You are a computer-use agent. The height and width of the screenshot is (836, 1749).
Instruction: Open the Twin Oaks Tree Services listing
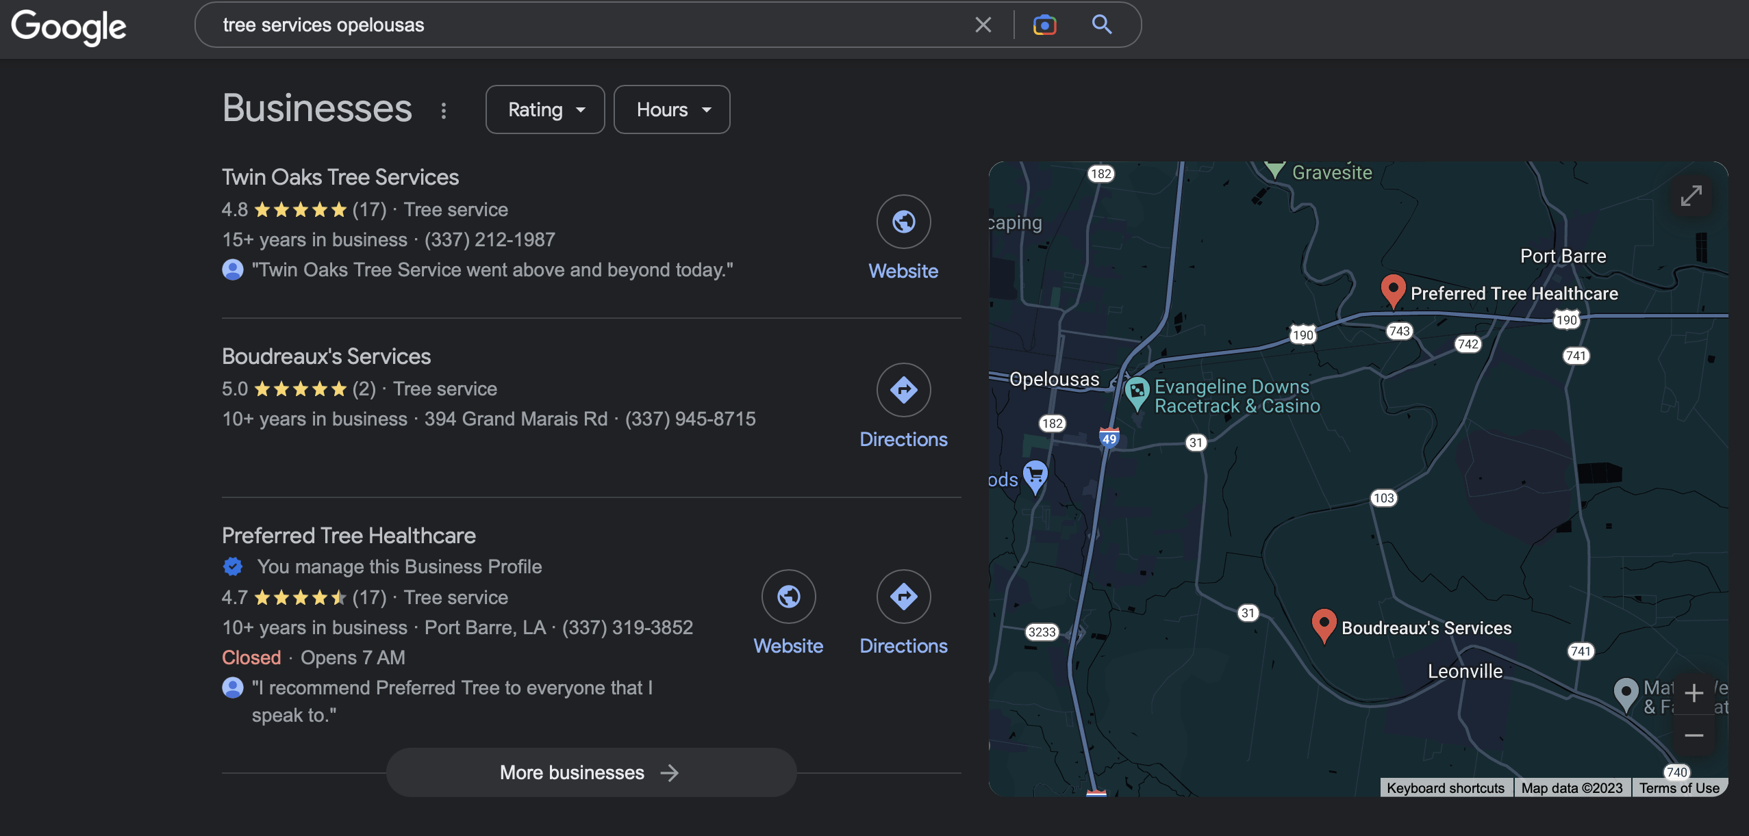(x=340, y=177)
